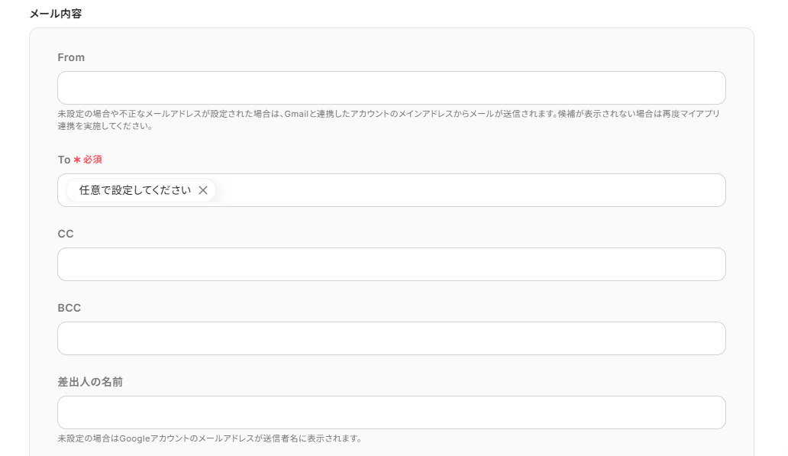Click the red asterisk beside To
The image size is (788, 456).
click(x=77, y=160)
